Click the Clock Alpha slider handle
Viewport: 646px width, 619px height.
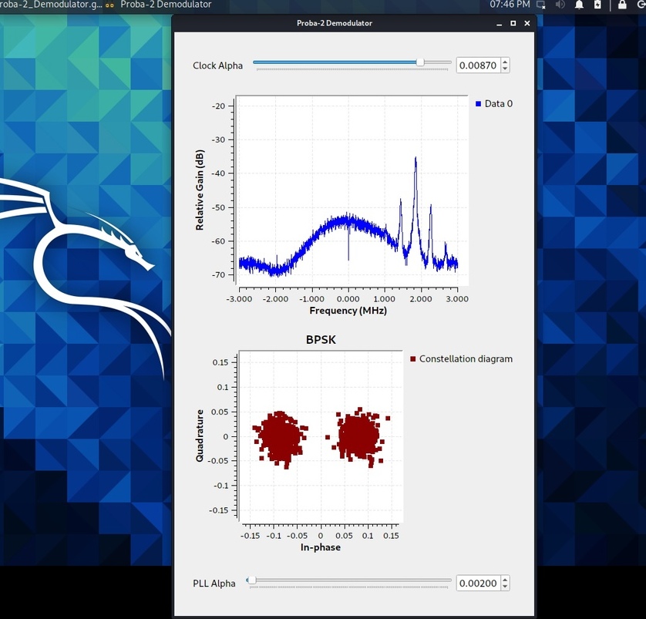(x=420, y=62)
